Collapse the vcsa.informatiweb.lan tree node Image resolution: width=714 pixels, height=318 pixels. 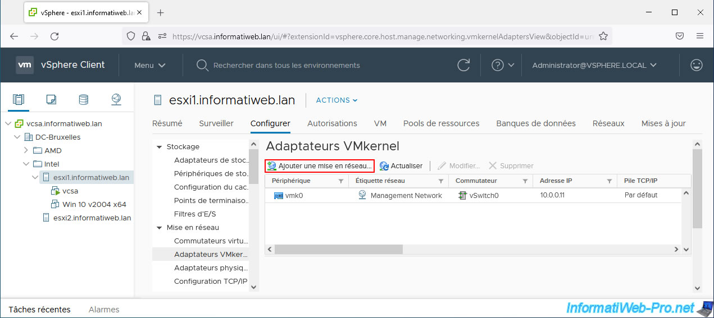(8, 124)
